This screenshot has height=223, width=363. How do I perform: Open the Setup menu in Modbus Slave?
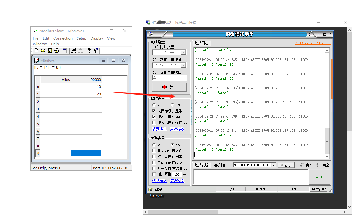(81, 38)
